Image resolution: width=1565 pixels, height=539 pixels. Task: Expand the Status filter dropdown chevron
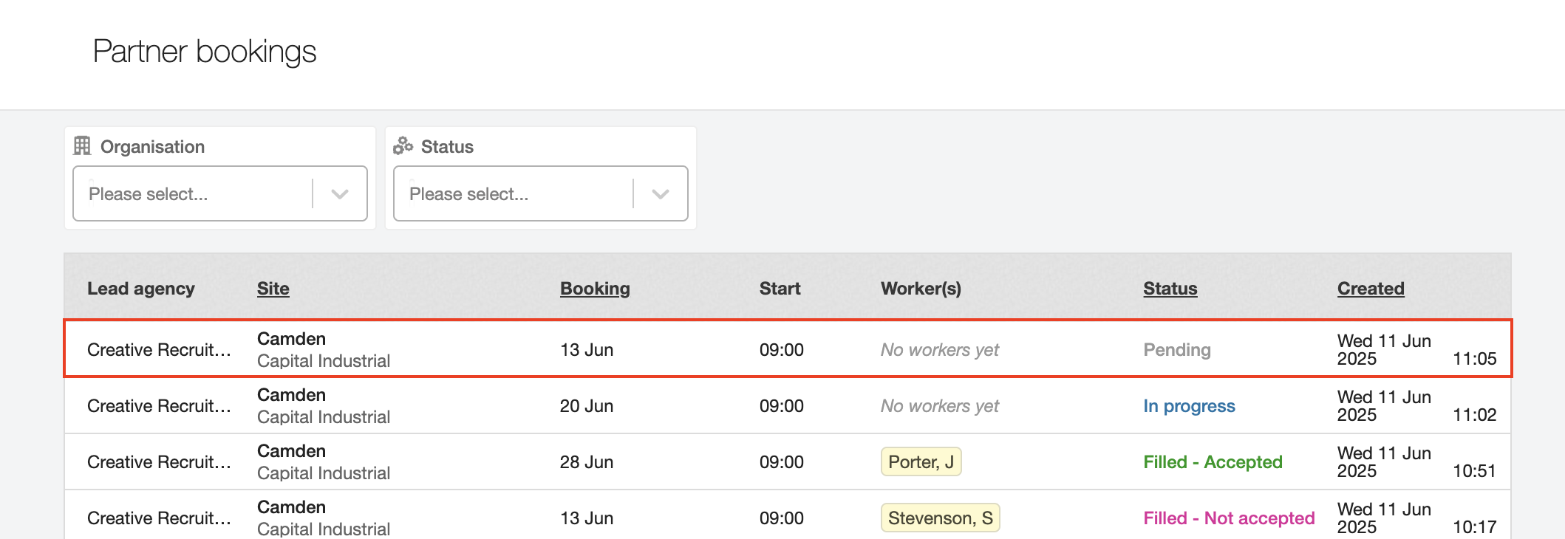(x=661, y=194)
